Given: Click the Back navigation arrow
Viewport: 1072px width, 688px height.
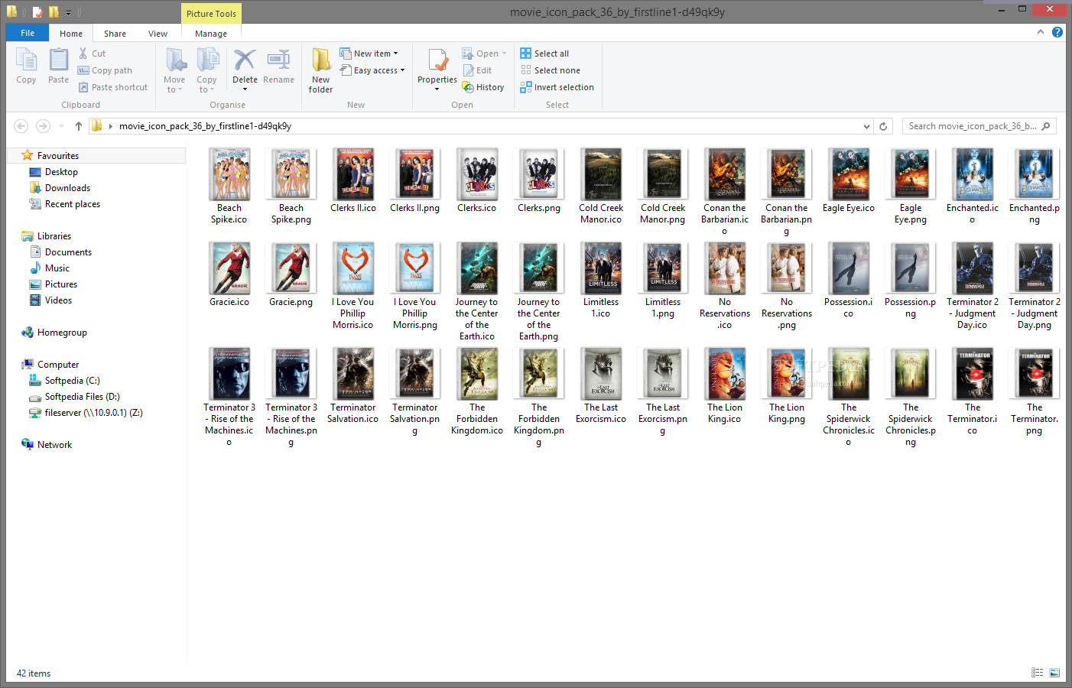Looking at the screenshot, I should pos(21,126).
